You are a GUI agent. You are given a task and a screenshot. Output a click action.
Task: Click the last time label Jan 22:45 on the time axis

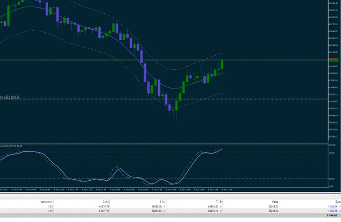228,189
